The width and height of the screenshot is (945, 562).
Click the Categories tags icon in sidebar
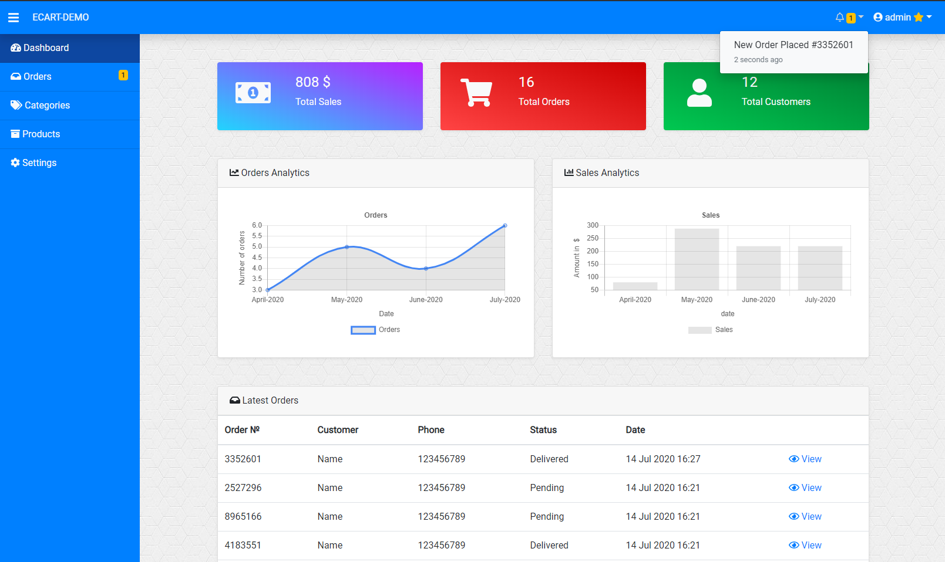[x=16, y=106]
